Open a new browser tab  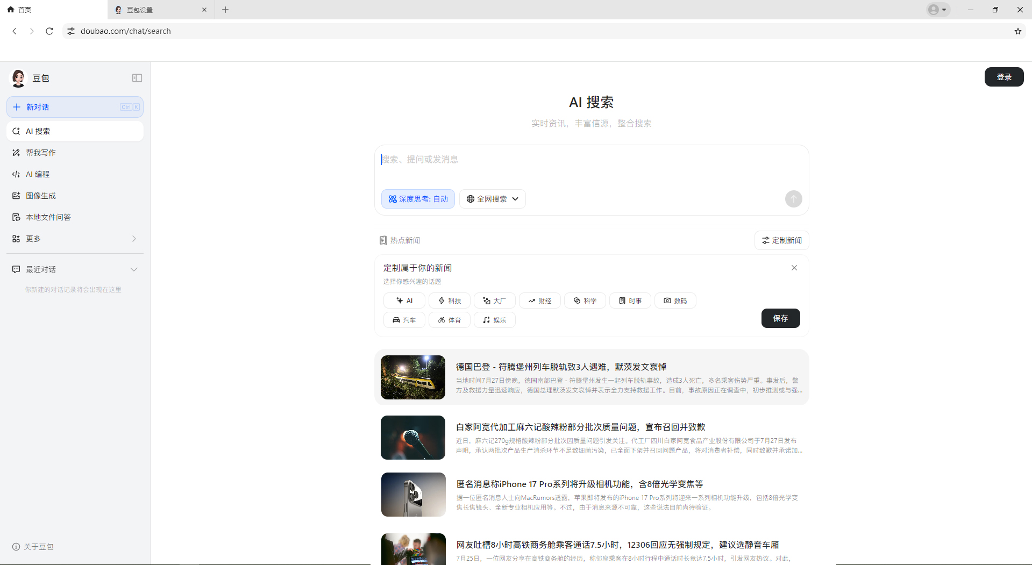pos(225,10)
